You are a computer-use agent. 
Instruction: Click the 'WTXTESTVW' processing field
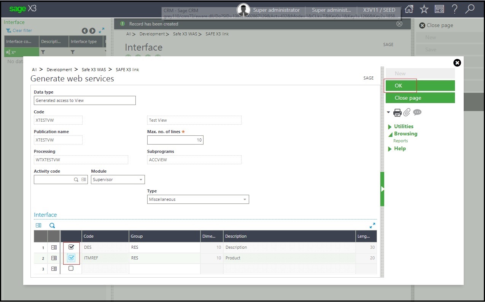[81, 160]
